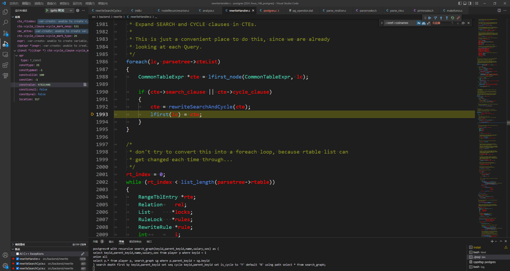This screenshot has height=271, width=510.
Task: Click the debug toolbar drag handle
Action: (425, 18)
